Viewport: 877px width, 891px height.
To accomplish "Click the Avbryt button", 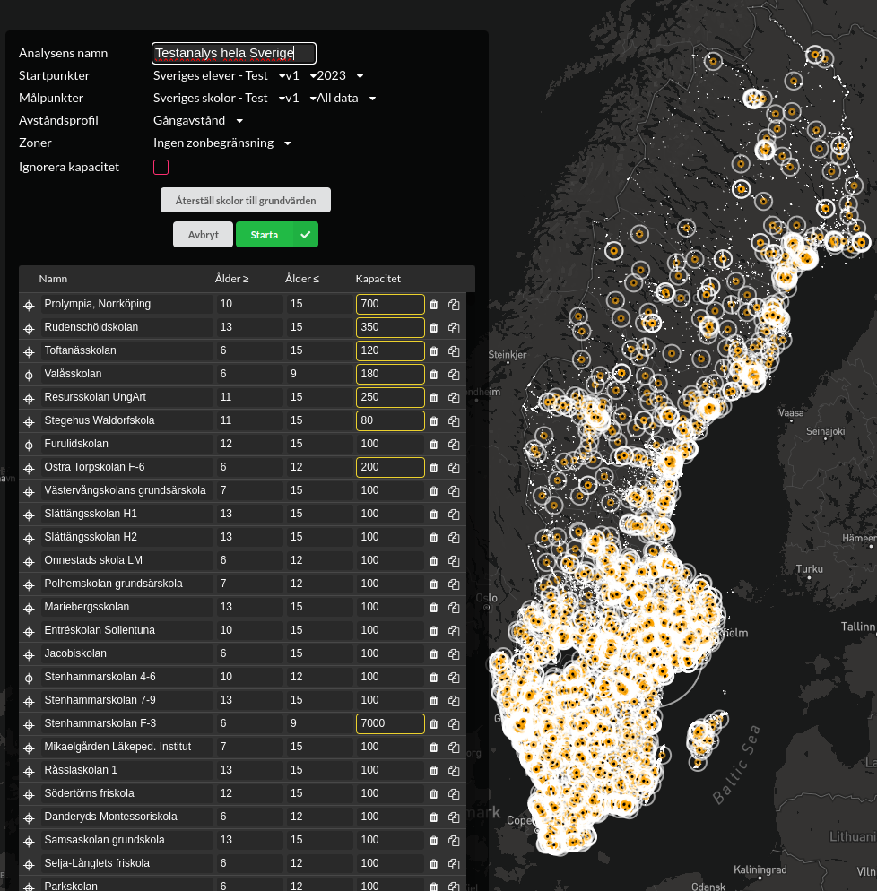I will (x=203, y=235).
